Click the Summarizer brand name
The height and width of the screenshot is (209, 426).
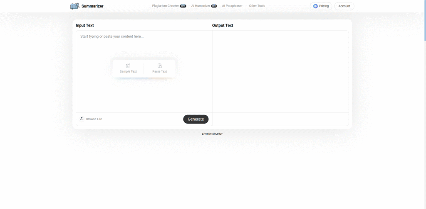pyautogui.click(x=92, y=6)
